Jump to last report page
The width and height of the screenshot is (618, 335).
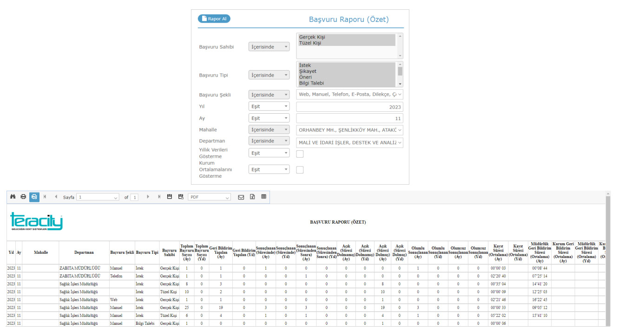pyautogui.click(x=159, y=197)
